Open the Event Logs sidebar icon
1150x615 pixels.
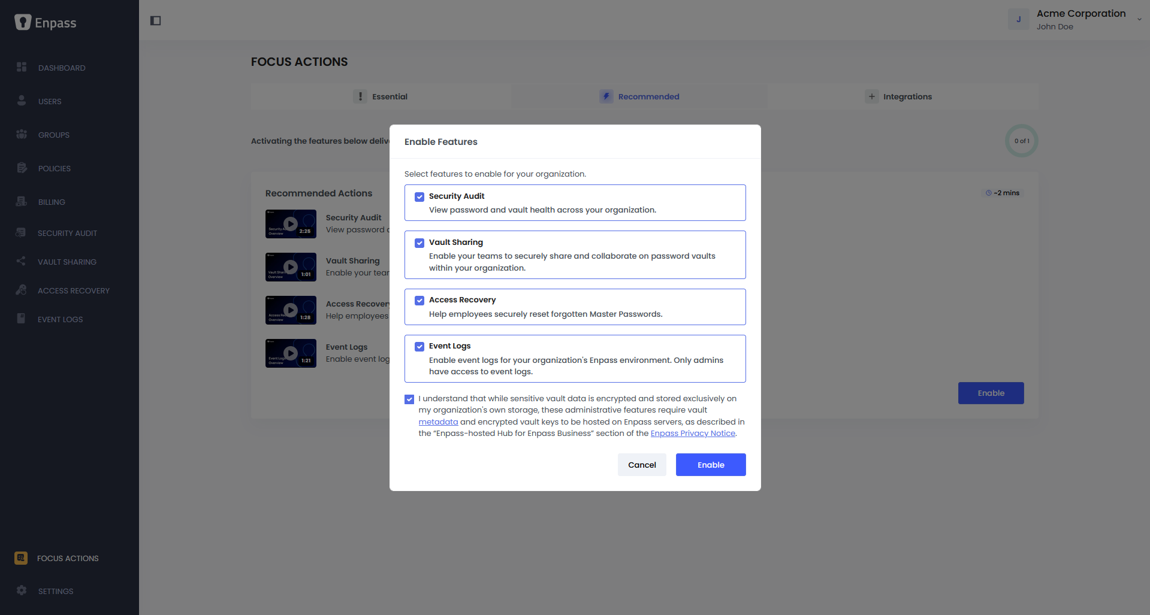point(21,319)
